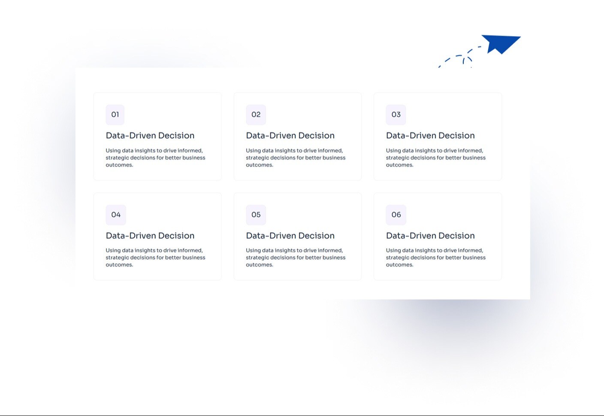Click the Data-Driven Decision title in card 02

click(x=290, y=136)
